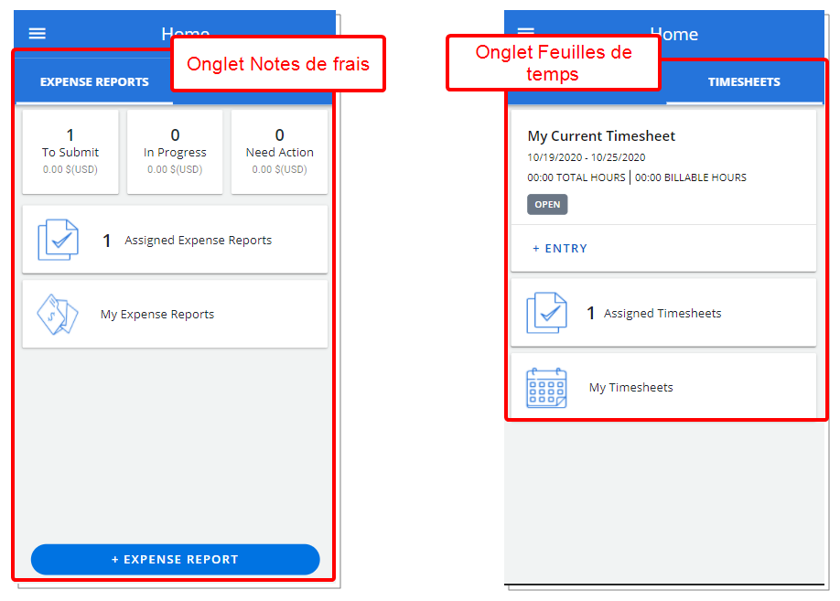
Task: Open Assigned Expense Reports list
Action: [175, 240]
